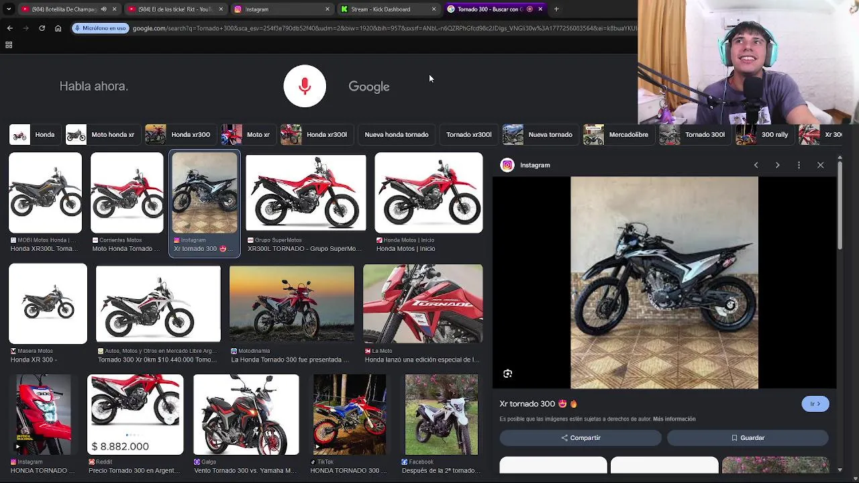Open TikTok HONDA TORNADO 300 image
The image size is (859, 483).
[x=350, y=415]
